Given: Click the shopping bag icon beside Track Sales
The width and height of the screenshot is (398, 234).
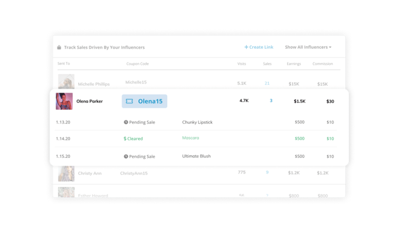Looking at the screenshot, I should (x=59, y=47).
